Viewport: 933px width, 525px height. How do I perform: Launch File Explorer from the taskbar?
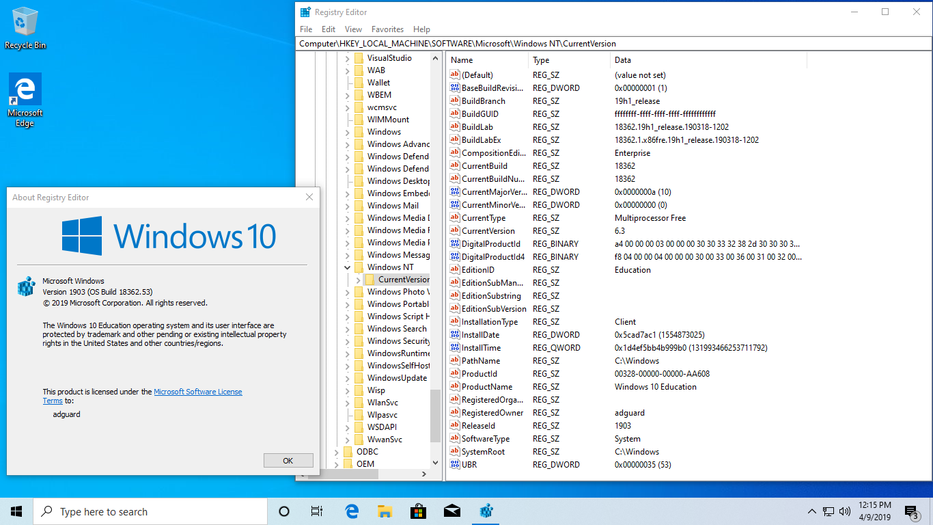click(x=385, y=511)
